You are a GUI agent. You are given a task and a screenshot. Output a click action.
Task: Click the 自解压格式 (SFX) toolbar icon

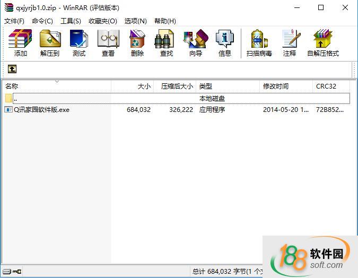(322, 43)
